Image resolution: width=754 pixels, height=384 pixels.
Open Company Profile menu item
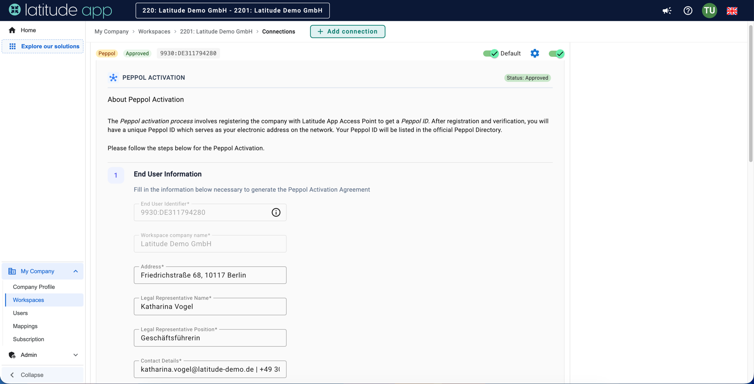[34, 287]
